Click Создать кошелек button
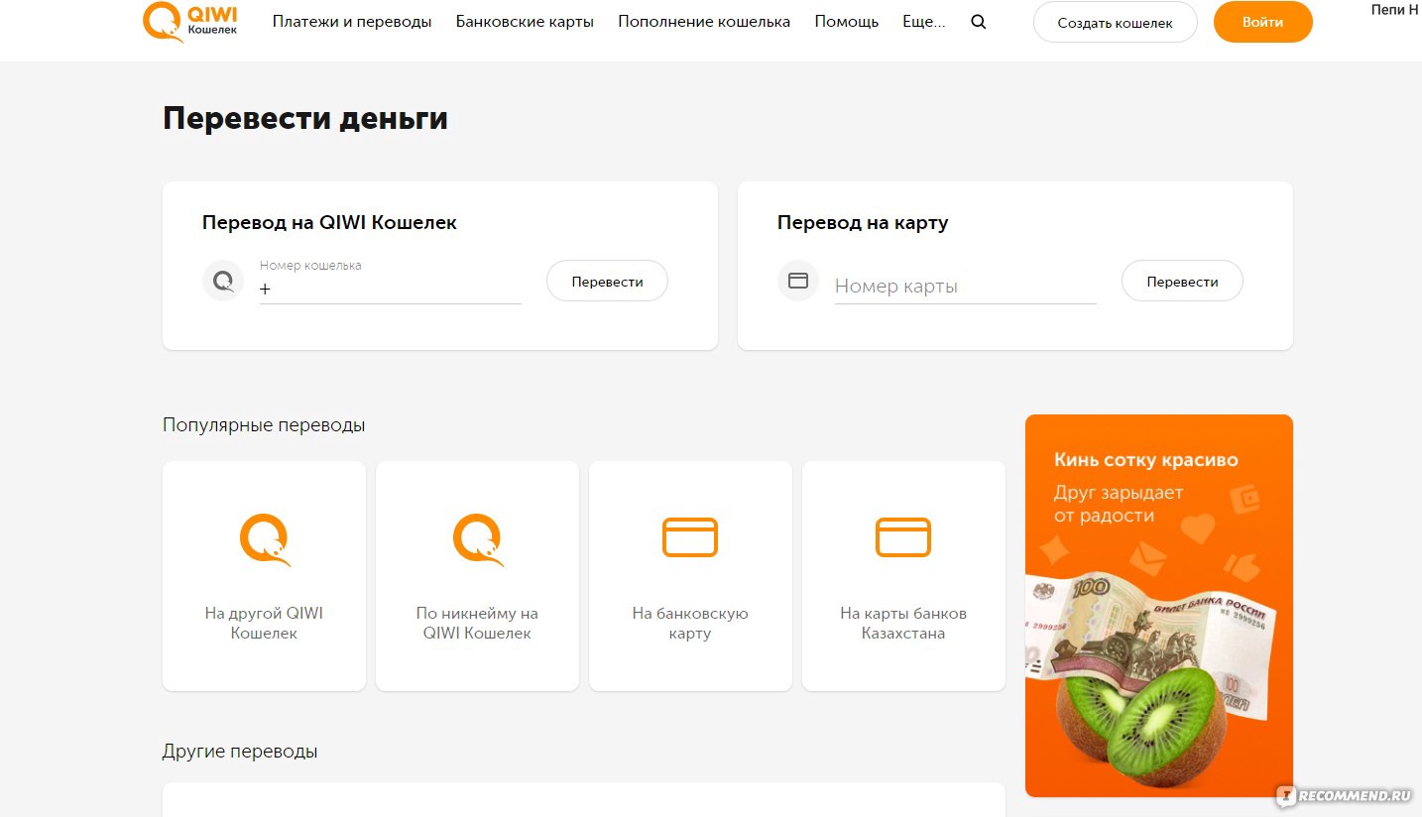 (x=1116, y=22)
